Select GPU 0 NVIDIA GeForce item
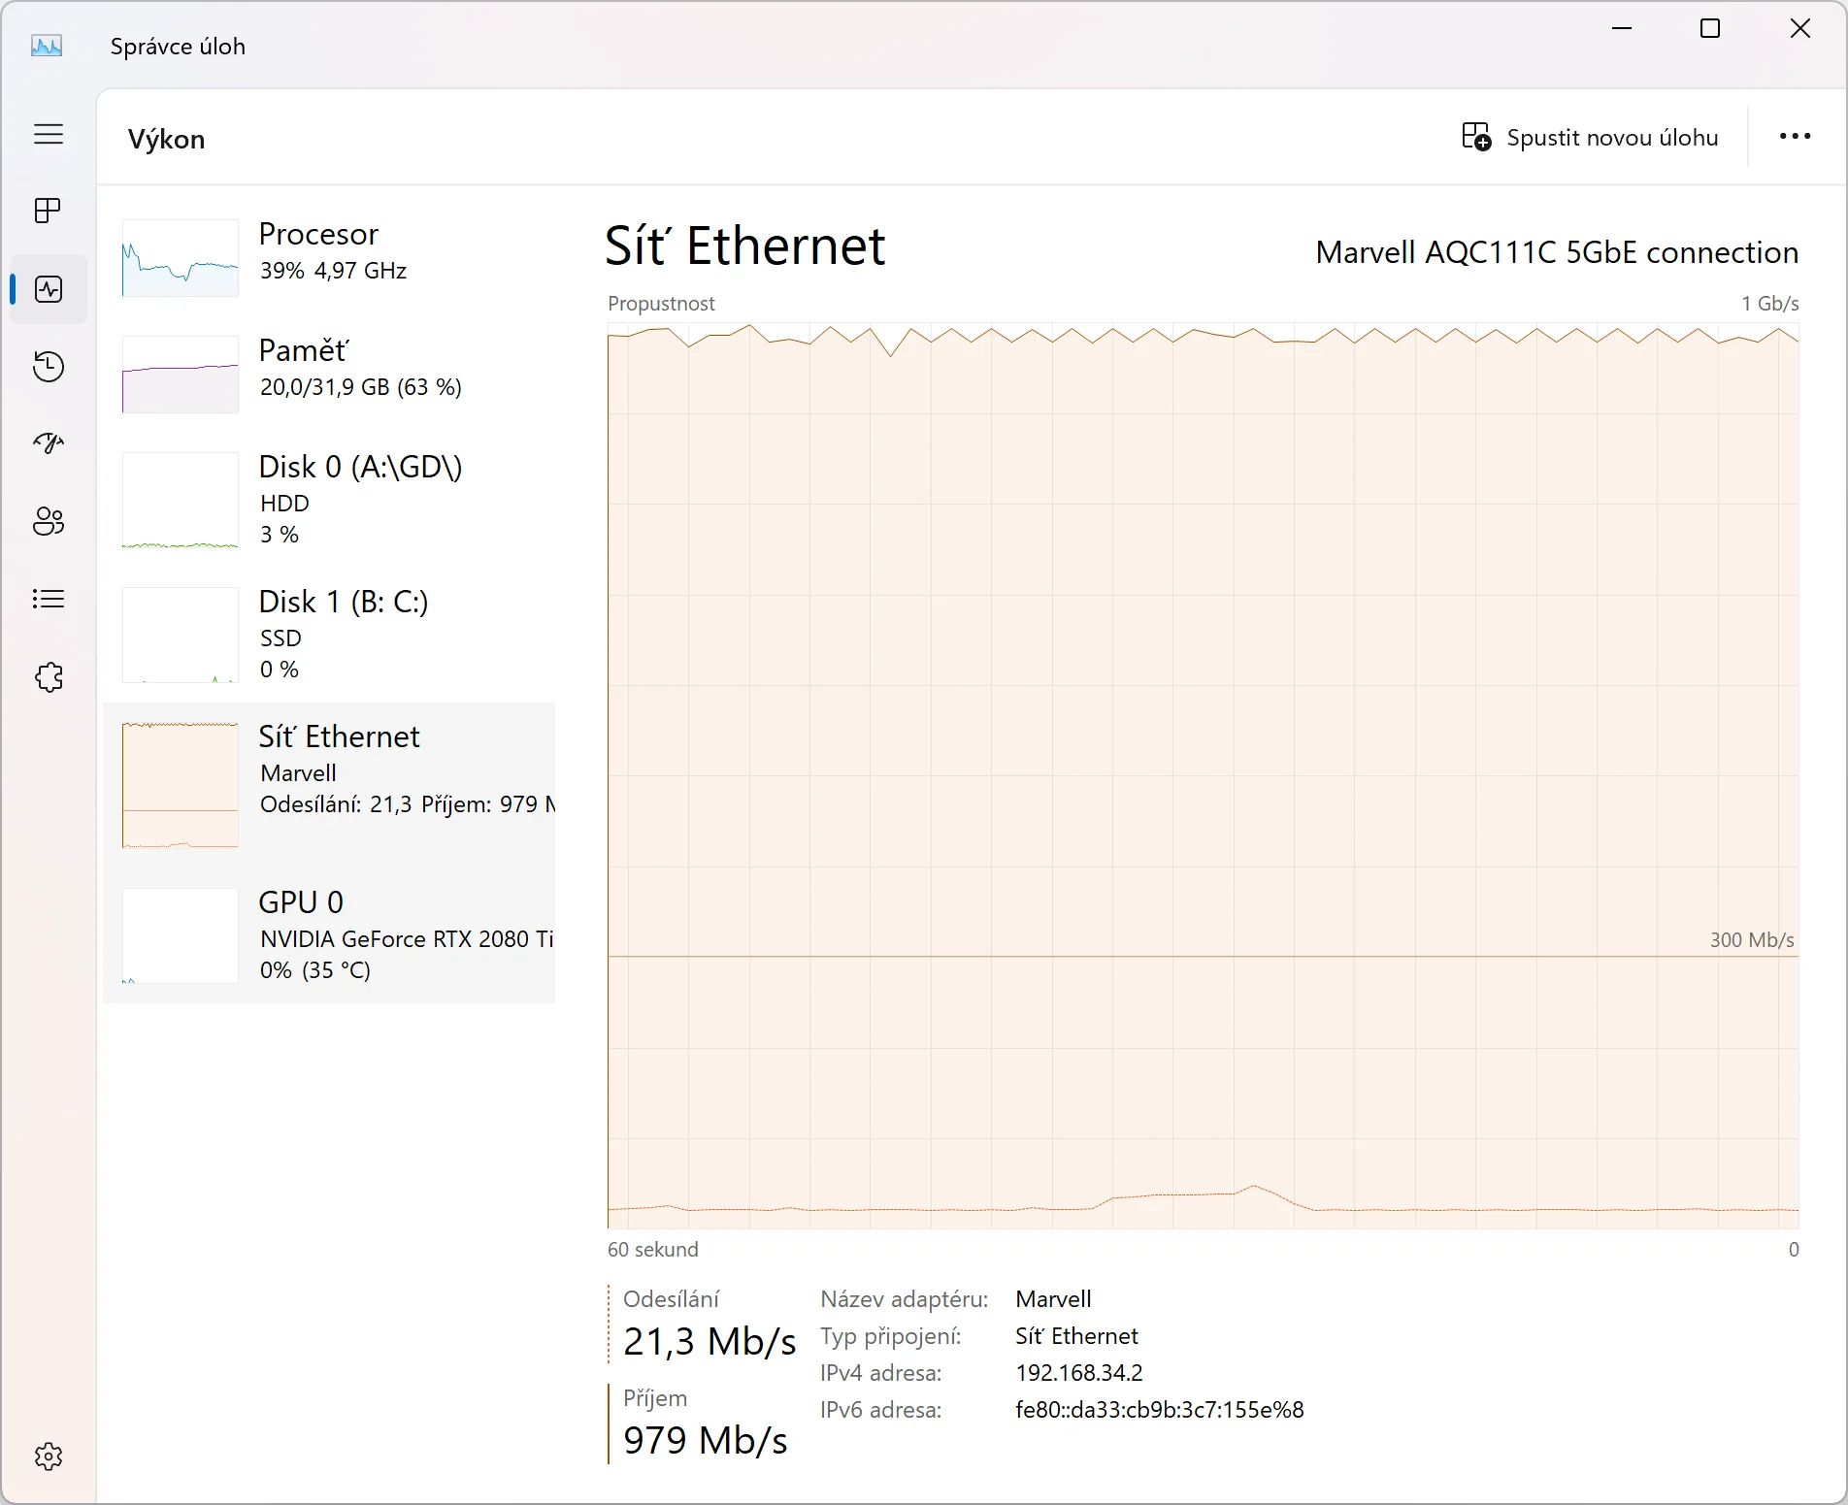The image size is (1848, 1505). tap(330, 935)
